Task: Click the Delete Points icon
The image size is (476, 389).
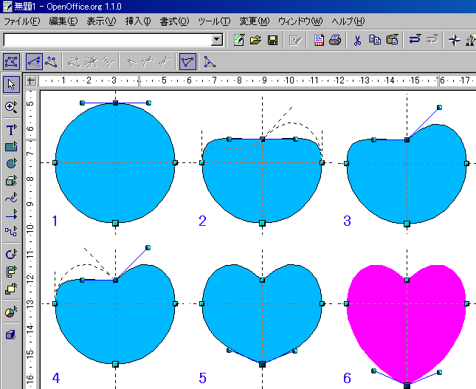Action: pos(74,62)
